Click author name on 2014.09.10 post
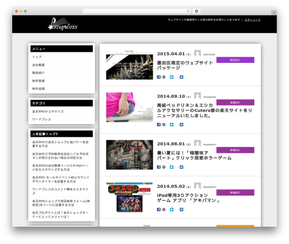This screenshot has width=289, height=244. 210,97
